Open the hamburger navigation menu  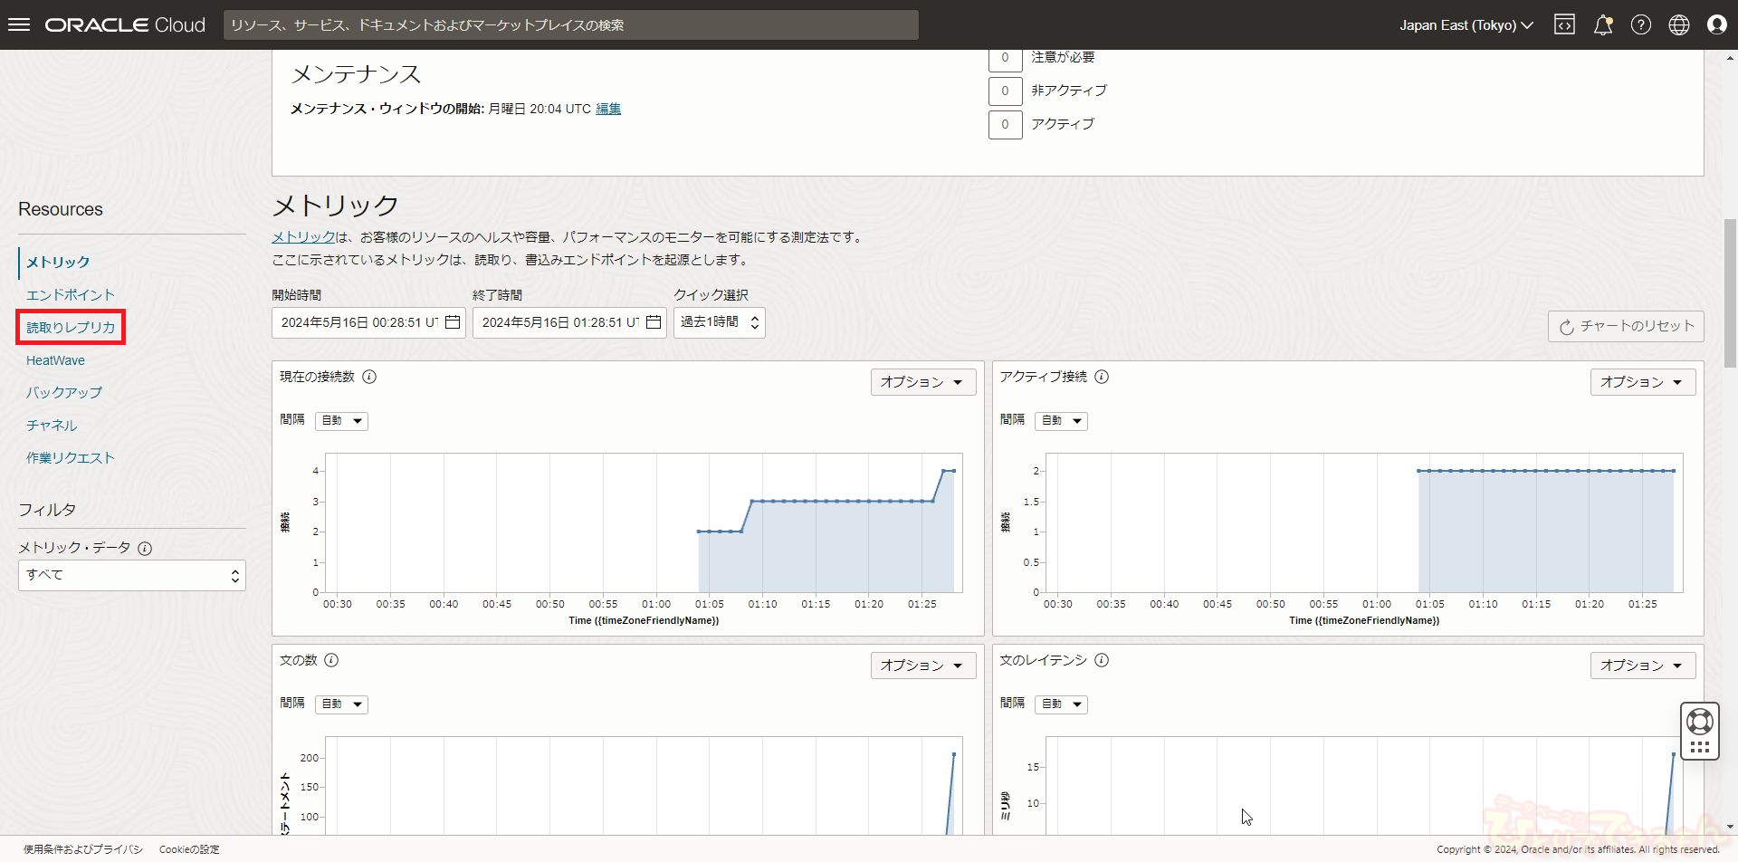[19, 24]
